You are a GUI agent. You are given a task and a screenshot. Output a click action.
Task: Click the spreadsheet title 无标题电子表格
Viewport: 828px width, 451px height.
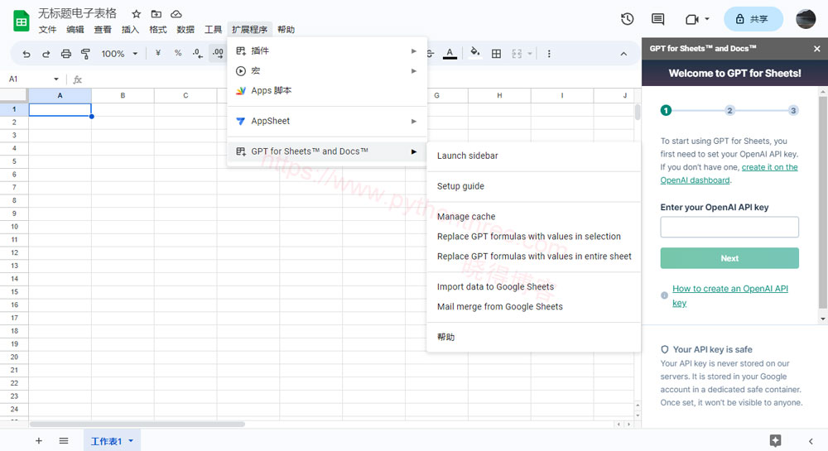pyautogui.click(x=77, y=14)
